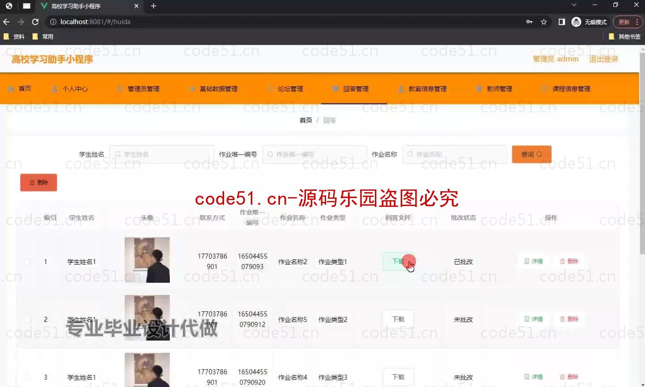
Task: Open avatar thumbnail in row 2
Action: pos(147,318)
